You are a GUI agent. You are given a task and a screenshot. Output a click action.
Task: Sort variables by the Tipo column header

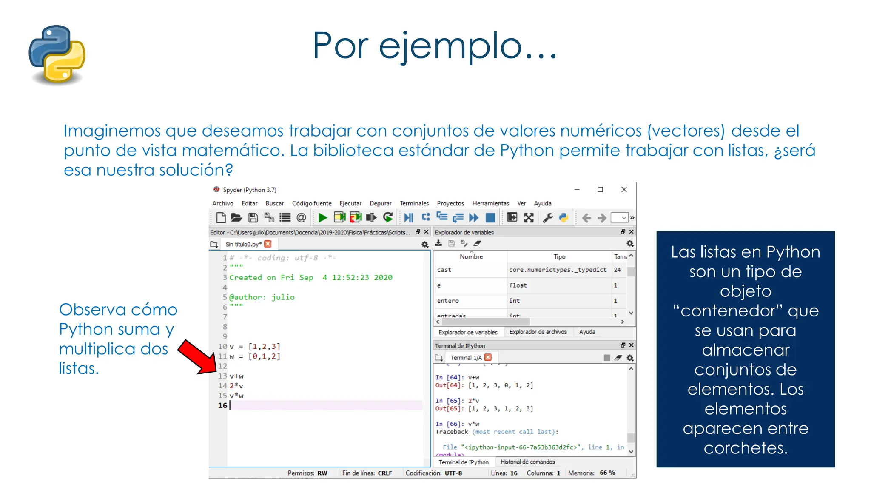point(559,256)
